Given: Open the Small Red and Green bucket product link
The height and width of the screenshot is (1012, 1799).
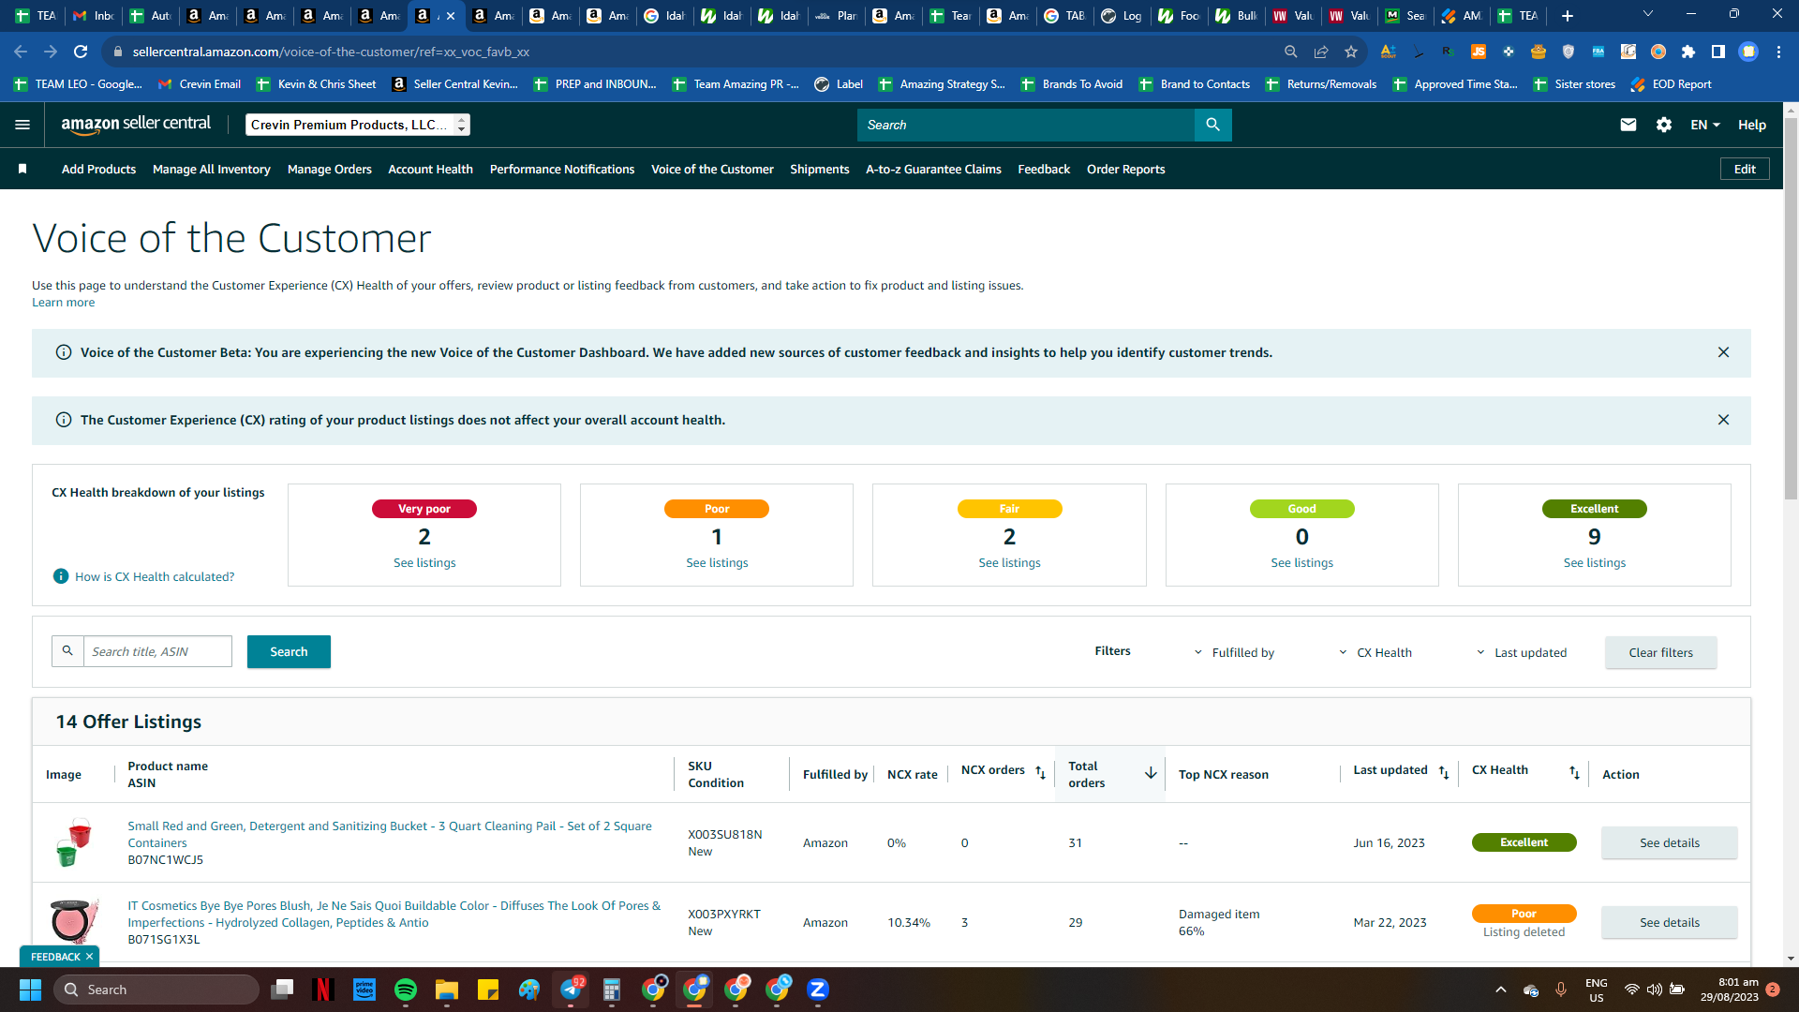Looking at the screenshot, I should pyautogui.click(x=390, y=834).
